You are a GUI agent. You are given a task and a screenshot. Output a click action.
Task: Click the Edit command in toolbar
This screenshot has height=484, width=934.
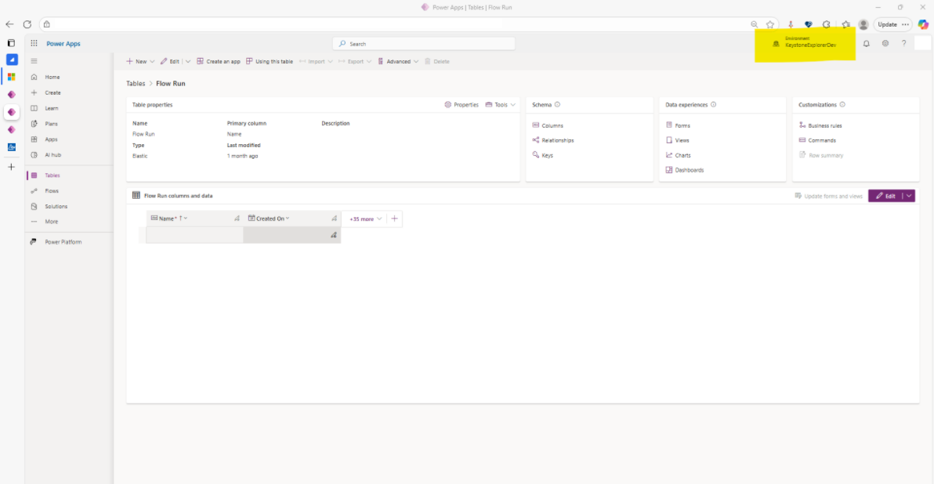coord(170,61)
